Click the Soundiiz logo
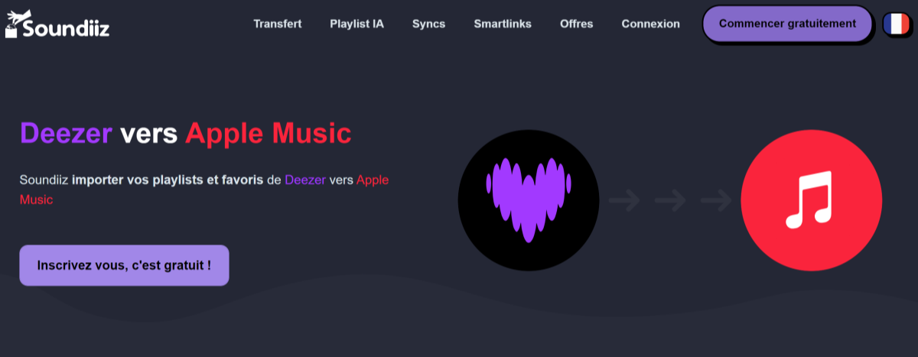The height and width of the screenshot is (357, 918). coord(57,24)
